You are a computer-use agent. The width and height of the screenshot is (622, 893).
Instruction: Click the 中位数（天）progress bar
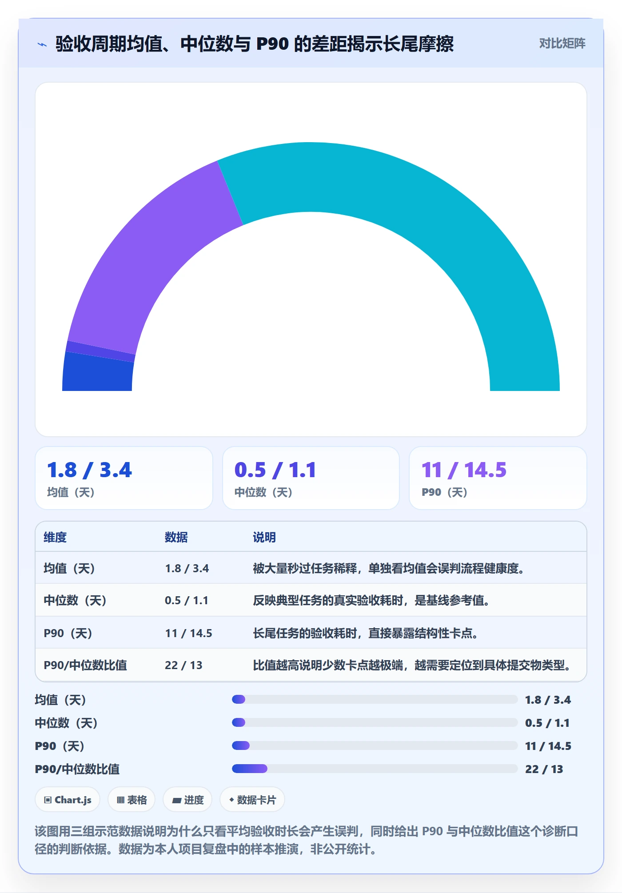pos(375,722)
